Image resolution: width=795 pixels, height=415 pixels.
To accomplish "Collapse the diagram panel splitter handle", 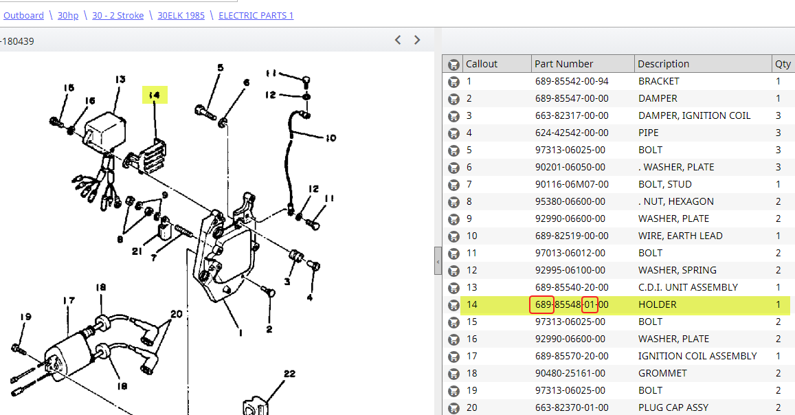I will 438,261.
